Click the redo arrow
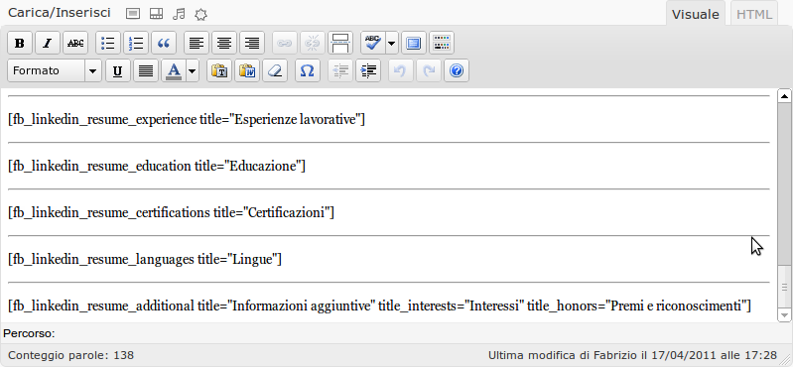 429,70
